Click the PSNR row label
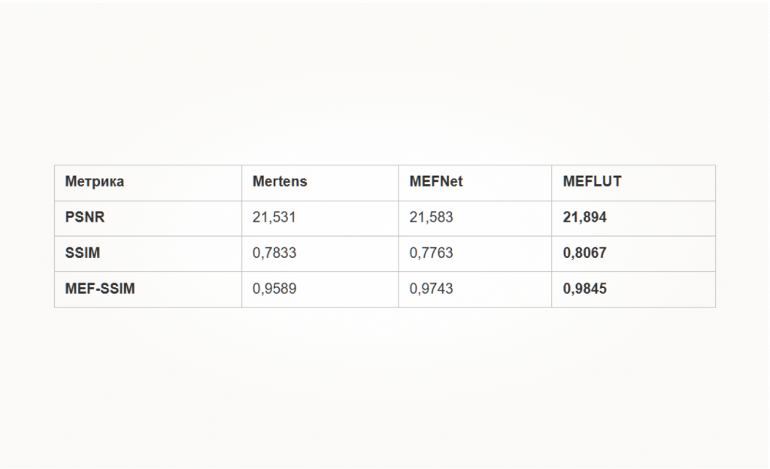Image resolution: width=770 pixels, height=469 pixels. click(84, 217)
